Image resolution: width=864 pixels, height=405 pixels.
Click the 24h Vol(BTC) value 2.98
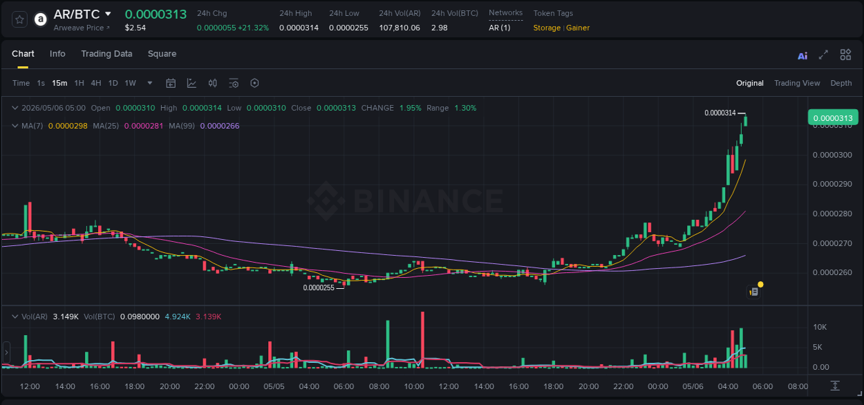439,28
